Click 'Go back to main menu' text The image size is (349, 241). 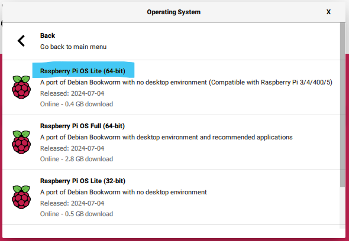73,47
